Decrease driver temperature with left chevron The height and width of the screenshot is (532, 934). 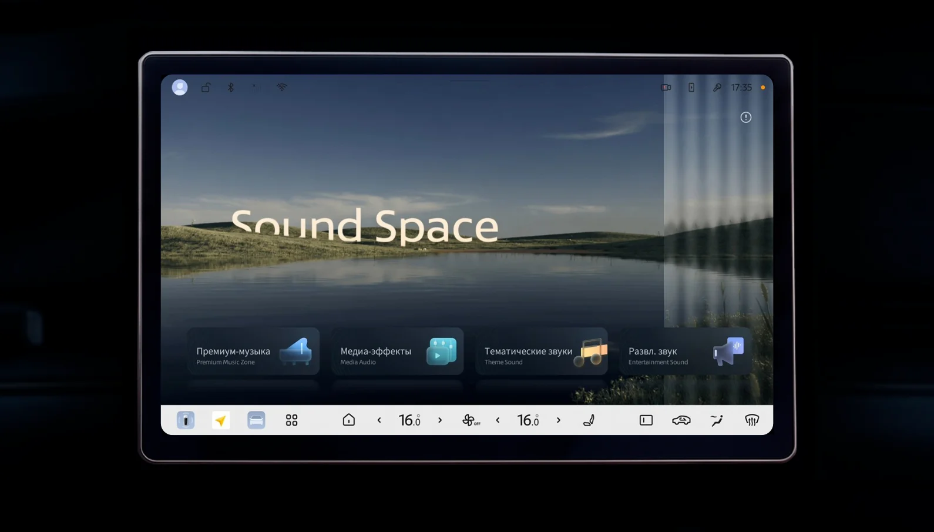coord(379,420)
